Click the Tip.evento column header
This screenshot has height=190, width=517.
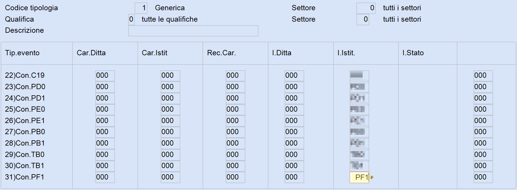tap(22, 53)
